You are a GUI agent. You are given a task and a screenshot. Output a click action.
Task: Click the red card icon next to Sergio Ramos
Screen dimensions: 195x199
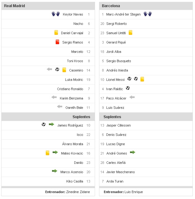pos(57,42)
